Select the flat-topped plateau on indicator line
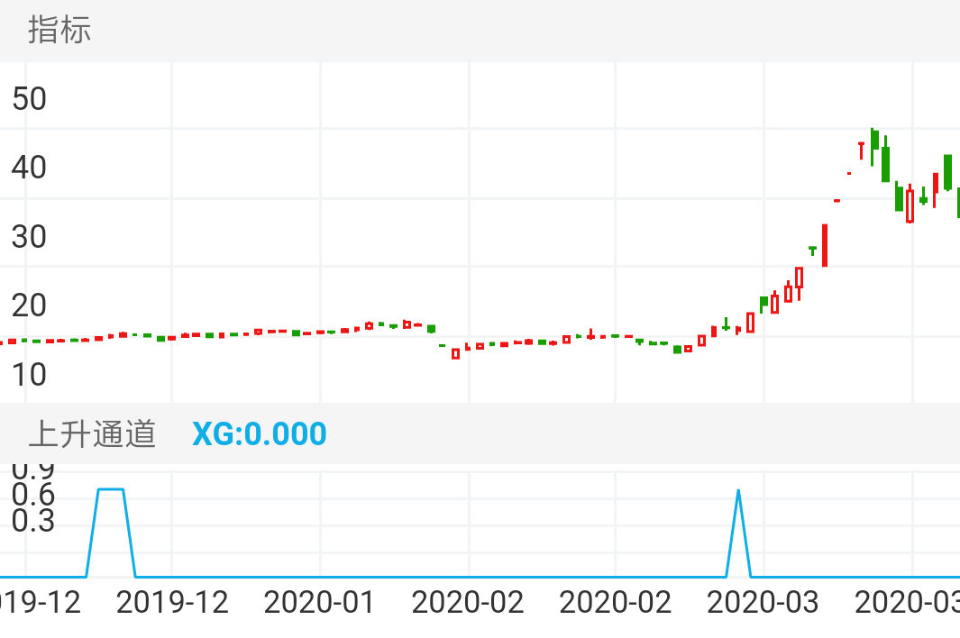This screenshot has height=638, width=960. click(x=110, y=489)
